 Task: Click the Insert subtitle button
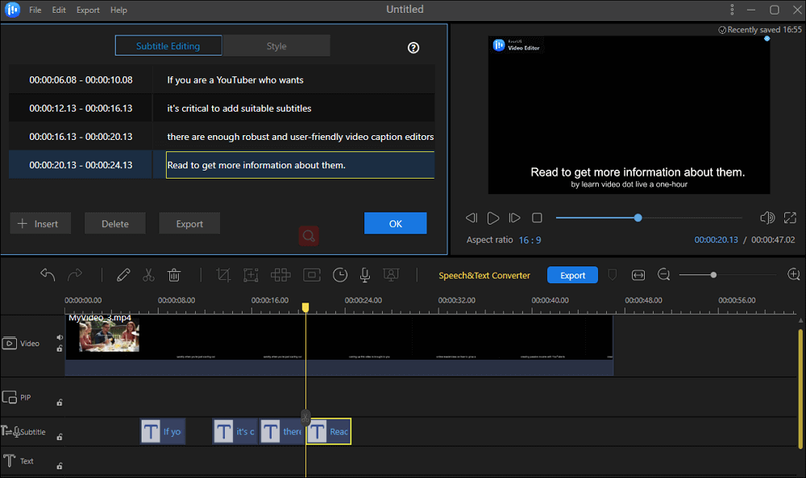point(39,224)
